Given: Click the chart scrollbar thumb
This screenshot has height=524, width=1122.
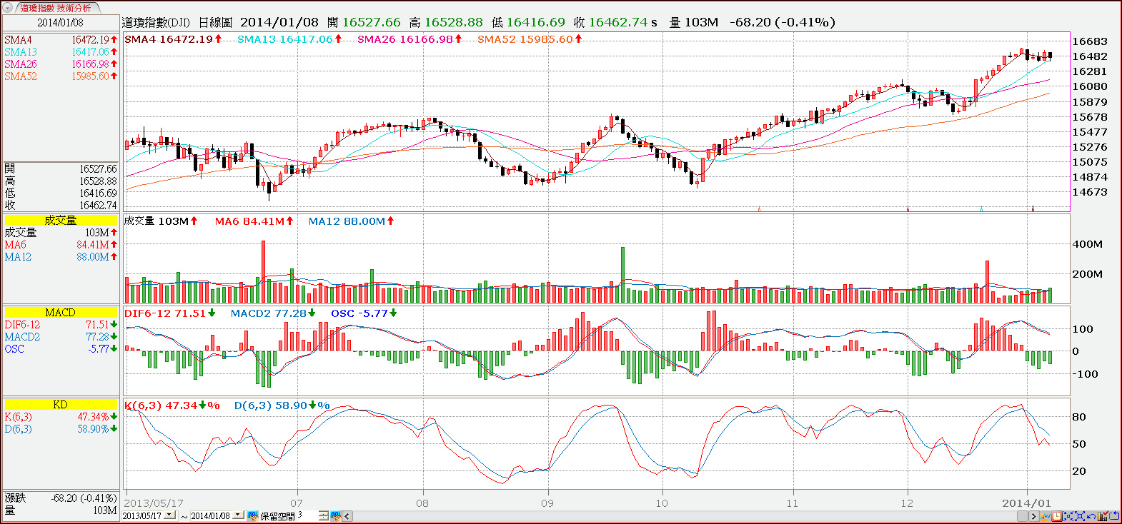Looking at the screenshot, I should pos(1023,516).
